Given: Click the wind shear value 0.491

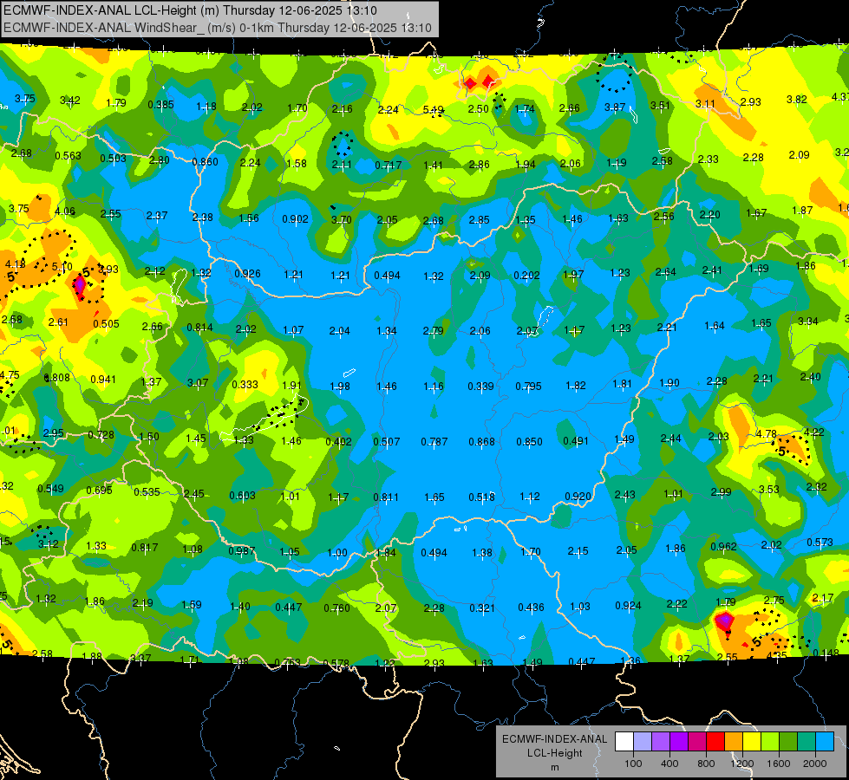Looking at the screenshot, I should (x=576, y=440).
